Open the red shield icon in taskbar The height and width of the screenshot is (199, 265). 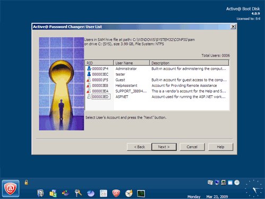click(x=116, y=193)
